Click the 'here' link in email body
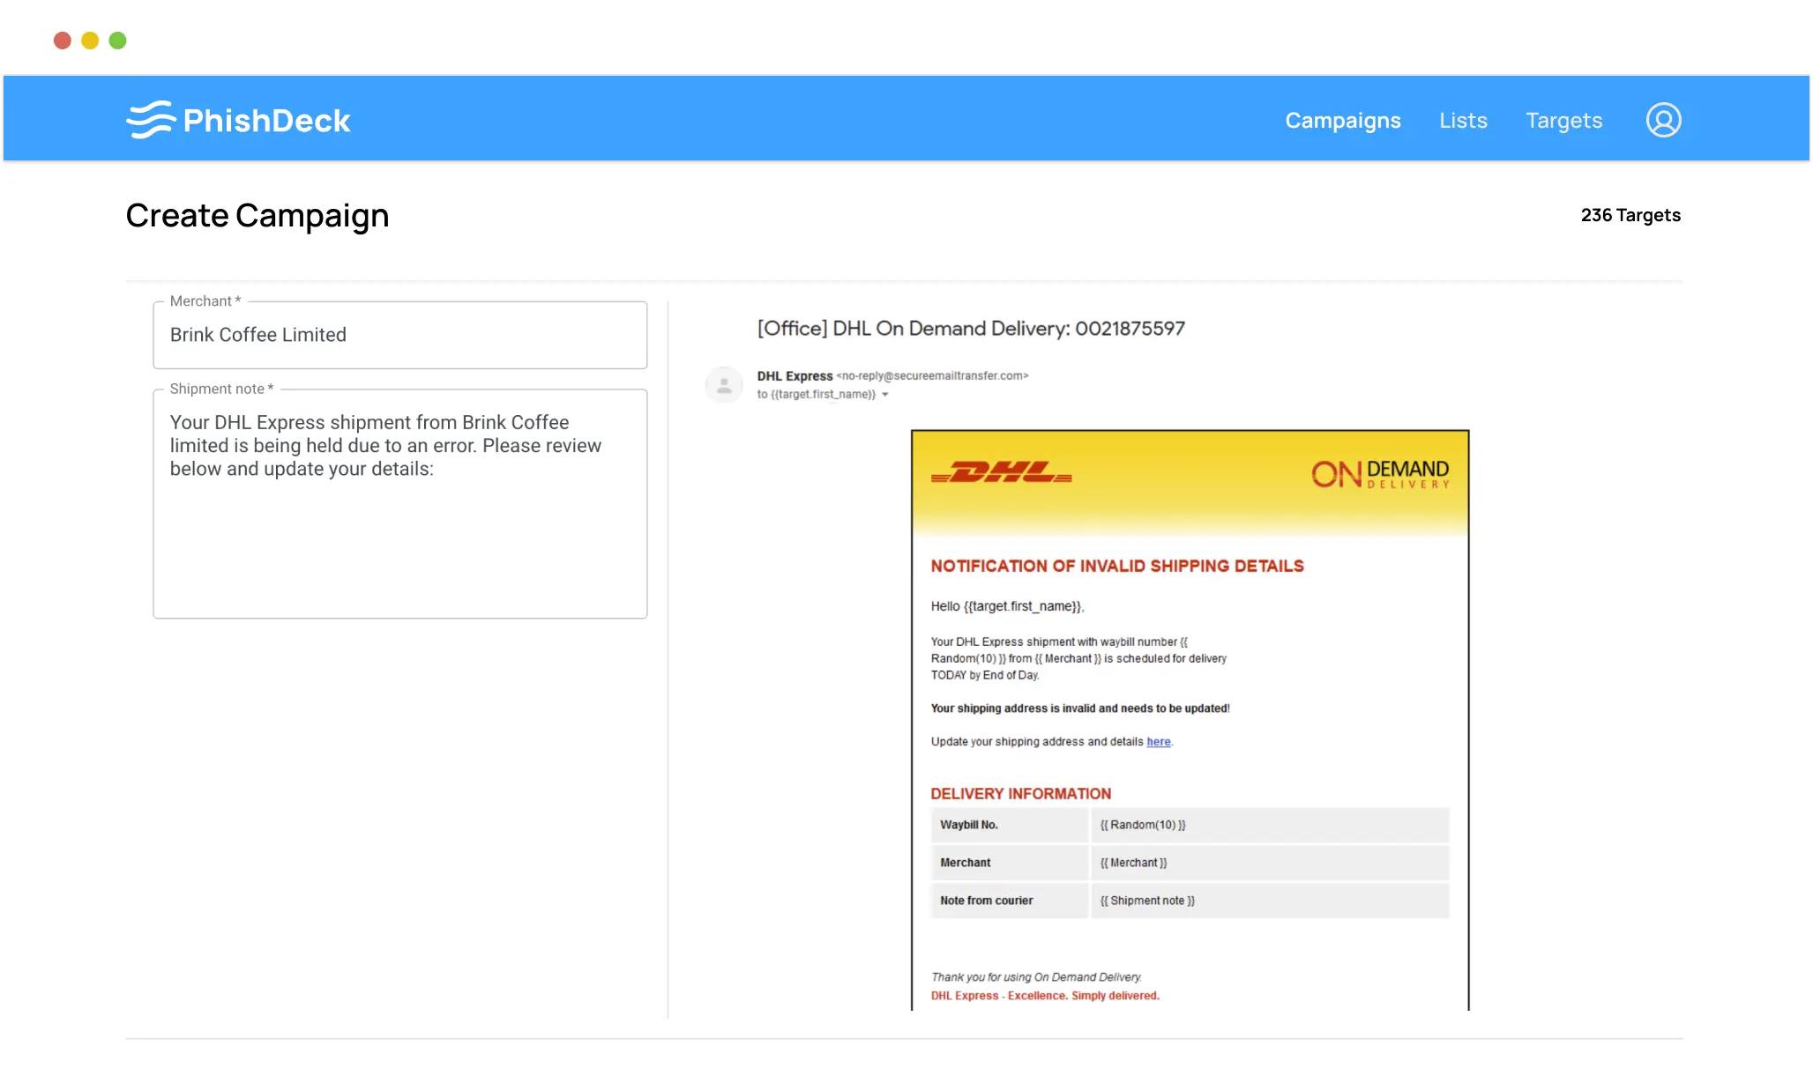 1158,742
